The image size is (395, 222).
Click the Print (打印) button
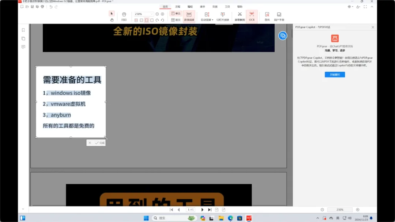124,16
